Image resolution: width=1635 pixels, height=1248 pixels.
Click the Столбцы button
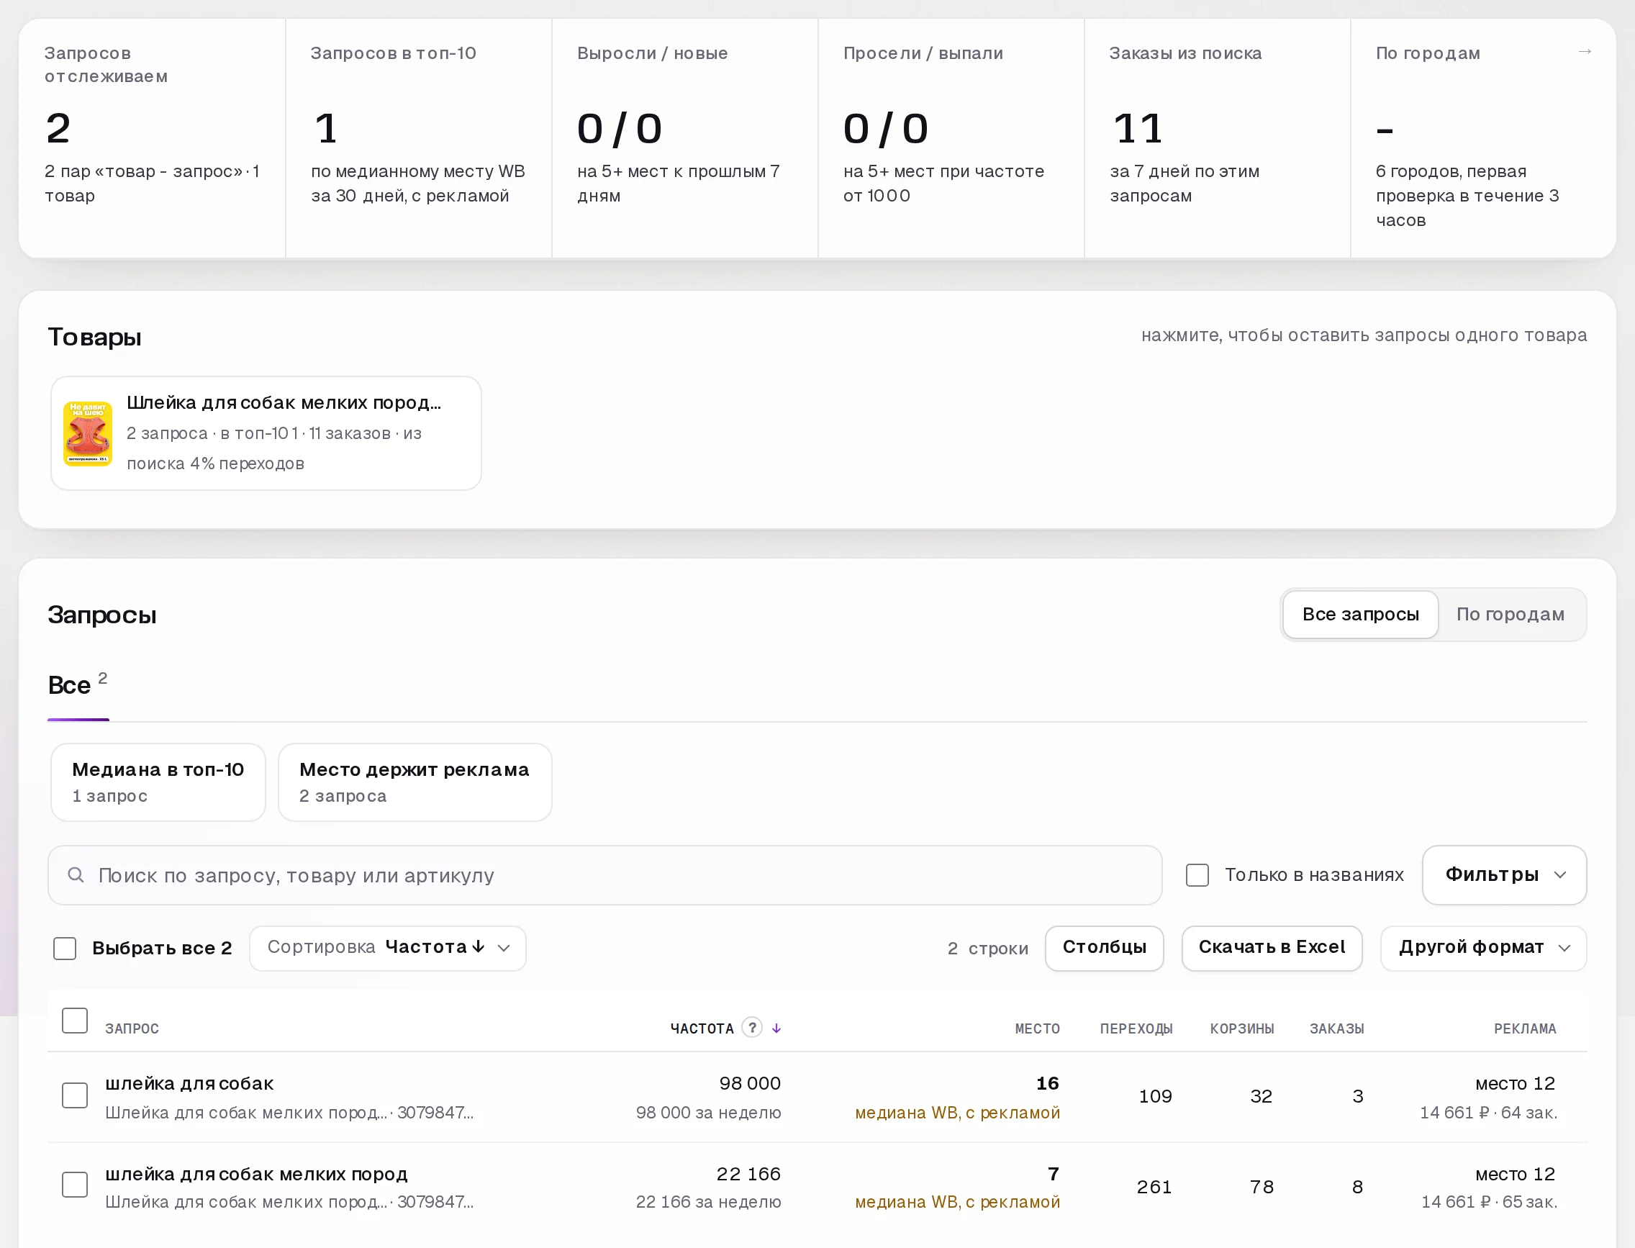coord(1105,948)
